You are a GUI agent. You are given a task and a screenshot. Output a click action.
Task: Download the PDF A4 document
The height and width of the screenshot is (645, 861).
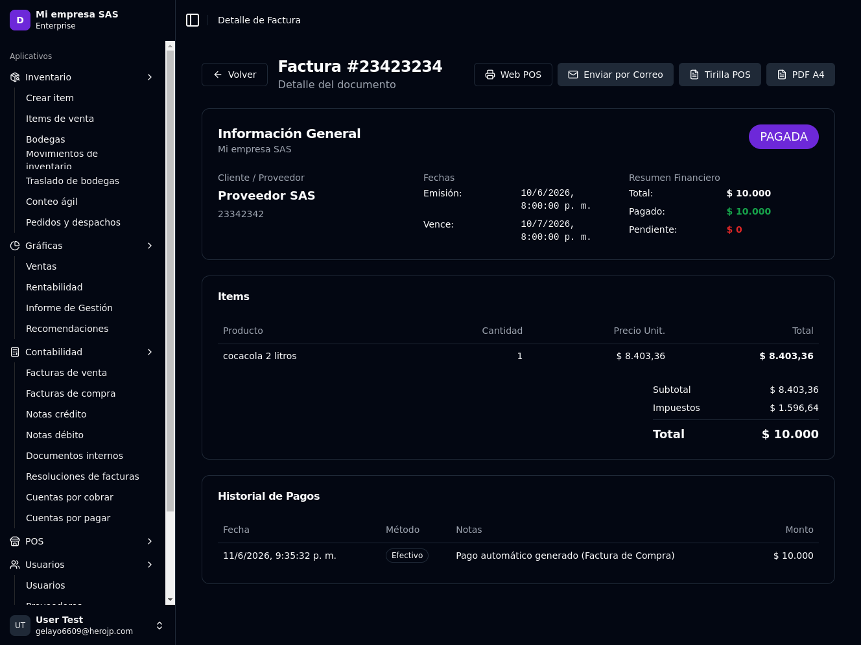(x=800, y=75)
